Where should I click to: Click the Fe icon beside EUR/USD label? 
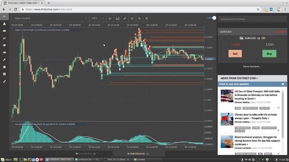(x=241, y=38)
